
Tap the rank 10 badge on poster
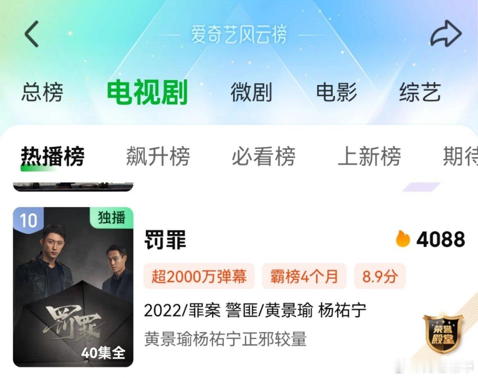point(28,220)
